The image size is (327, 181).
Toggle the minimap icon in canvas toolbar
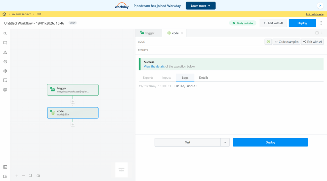coord(38,176)
